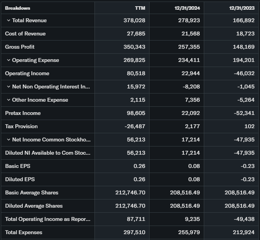This screenshot has width=260, height=240.
Task: Select the Gross Profit row label
Action: 20,47
